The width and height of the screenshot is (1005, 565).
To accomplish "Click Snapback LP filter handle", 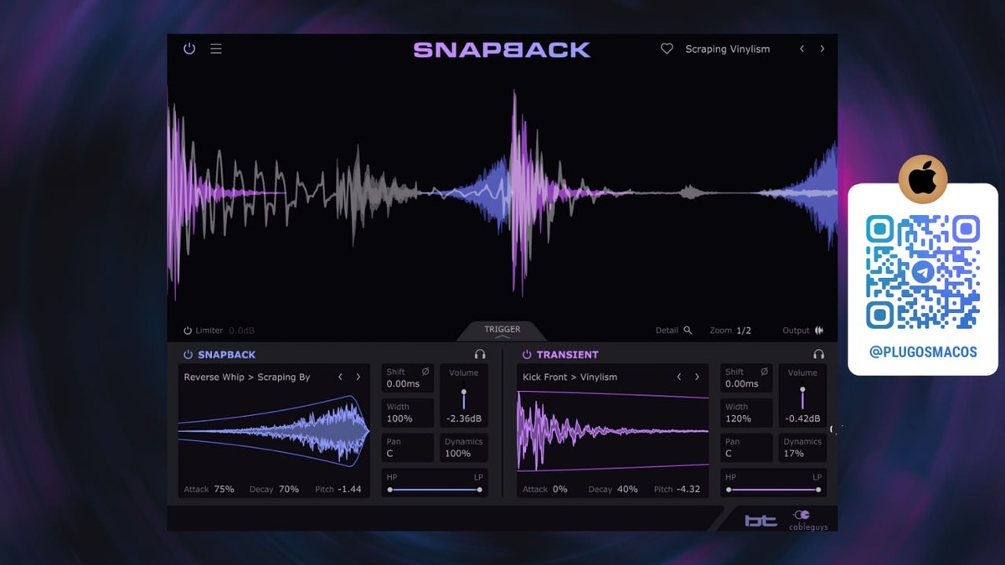I will (480, 490).
